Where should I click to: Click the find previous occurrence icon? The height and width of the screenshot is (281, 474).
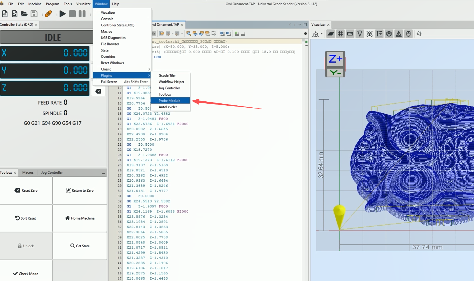pos(195,34)
